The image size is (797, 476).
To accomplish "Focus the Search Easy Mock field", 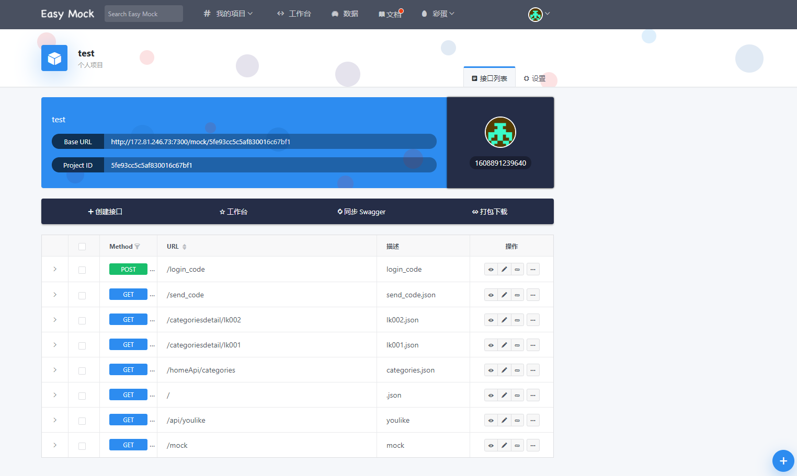I will click(144, 14).
